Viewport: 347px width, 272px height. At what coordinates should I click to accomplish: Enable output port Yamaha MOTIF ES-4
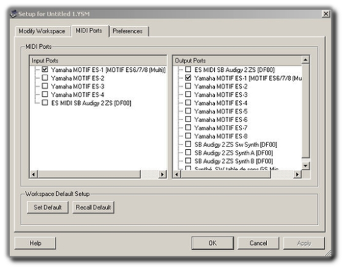tap(188, 102)
